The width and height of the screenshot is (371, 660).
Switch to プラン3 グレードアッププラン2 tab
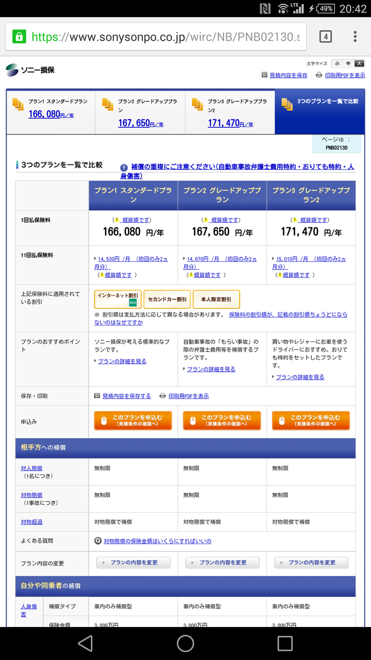230,111
